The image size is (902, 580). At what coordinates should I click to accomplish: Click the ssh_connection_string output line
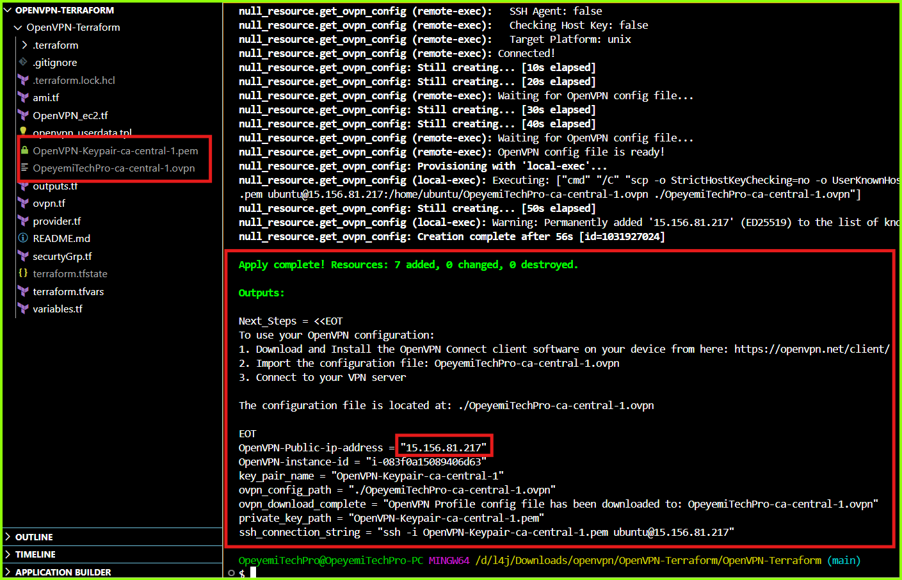pyautogui.click(x=487, y=532)
